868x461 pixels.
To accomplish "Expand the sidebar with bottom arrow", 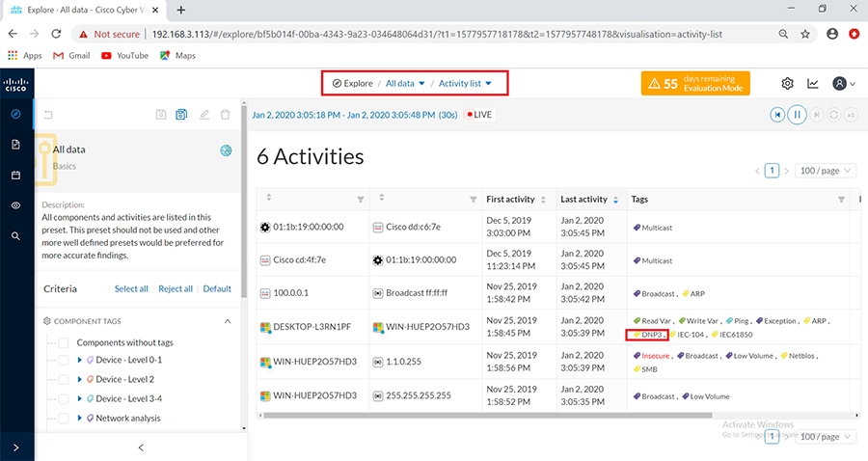I will pos(15,447).
